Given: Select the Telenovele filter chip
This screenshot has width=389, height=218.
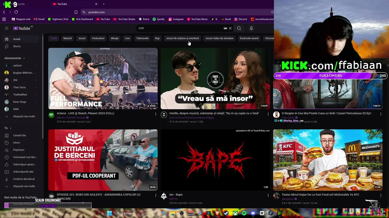Looking at the screenshot, I should pyautogui.click(x=142, y=38).
